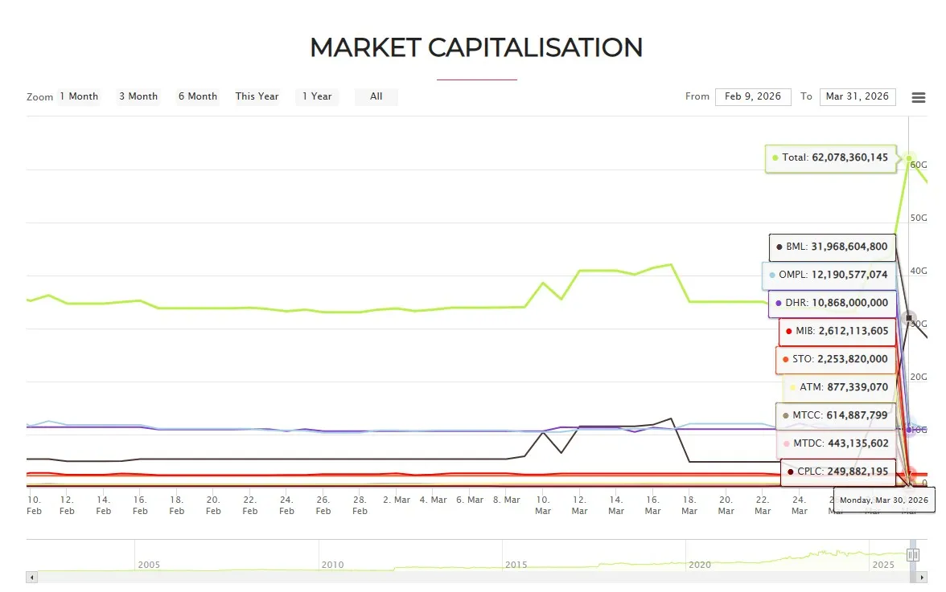Click the black BML data point marker
Screen dimensions: 946x592
coord(909,318)
